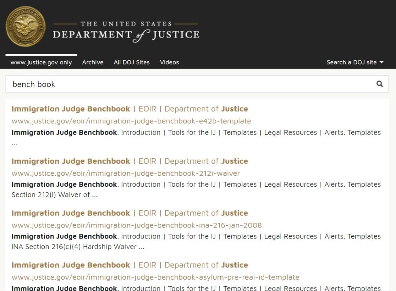Viewport: 396px width, 291px height.
Task: Click the Department of Justice seal logo
Action: click(x=26, y=26)
